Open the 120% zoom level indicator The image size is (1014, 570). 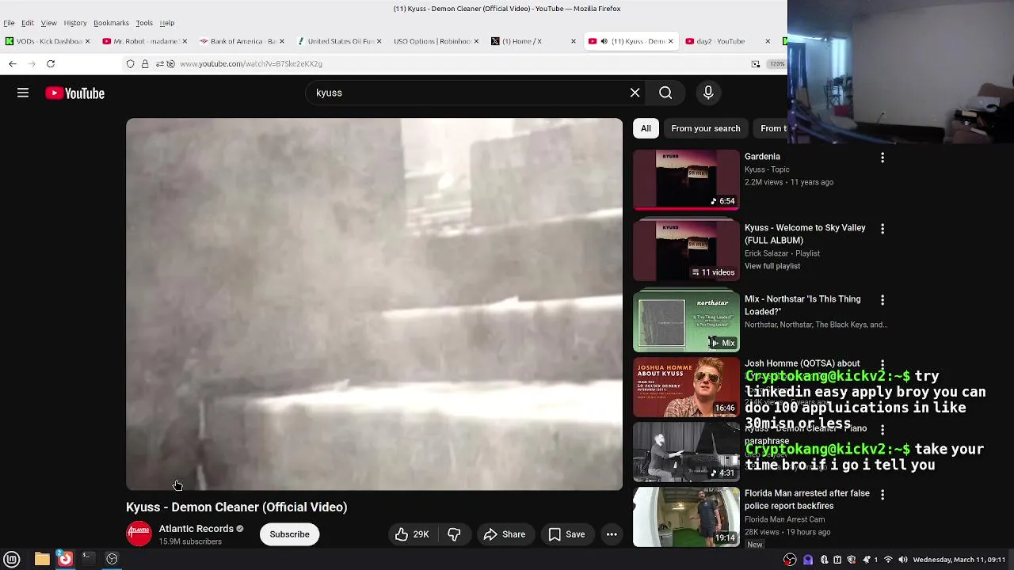coord(777,63)
